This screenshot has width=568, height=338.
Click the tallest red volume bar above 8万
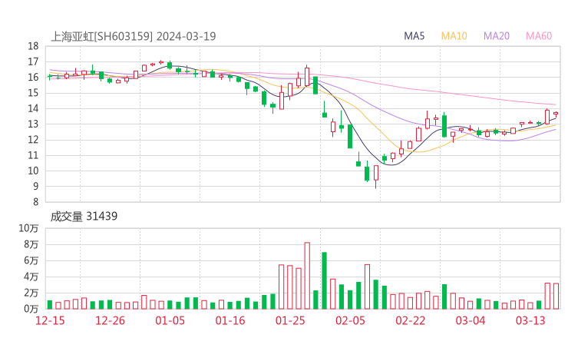click(307, 276)
